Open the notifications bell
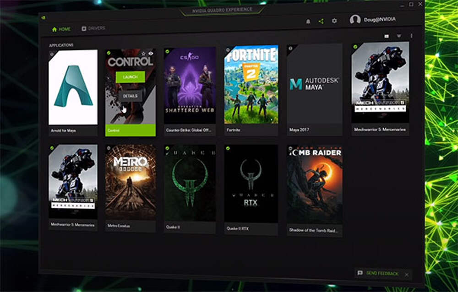458x292 pixels. coord(308,22)
